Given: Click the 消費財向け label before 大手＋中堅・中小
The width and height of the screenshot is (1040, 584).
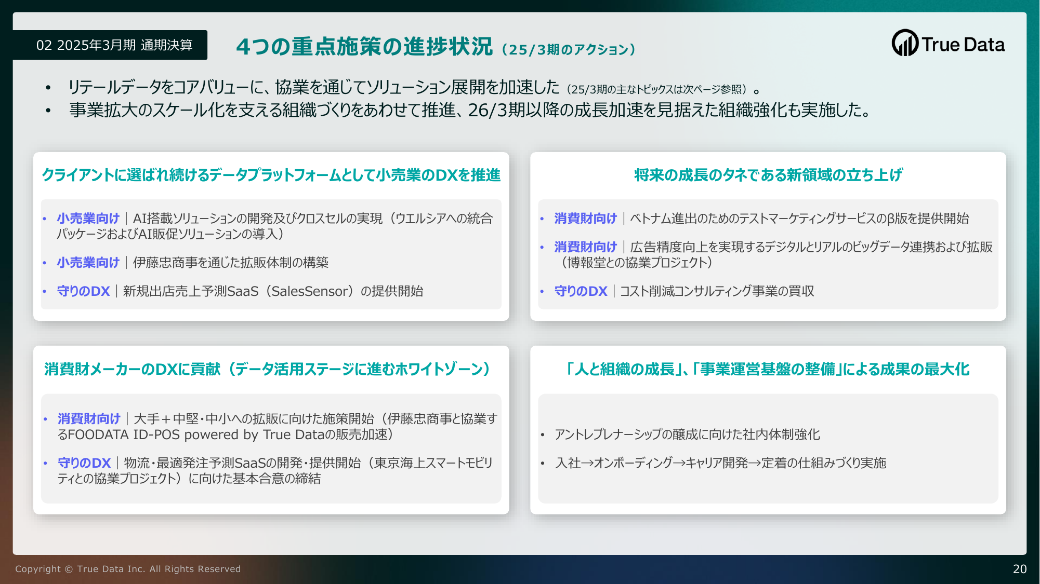Looking at the screenshot, I should 89,419.
